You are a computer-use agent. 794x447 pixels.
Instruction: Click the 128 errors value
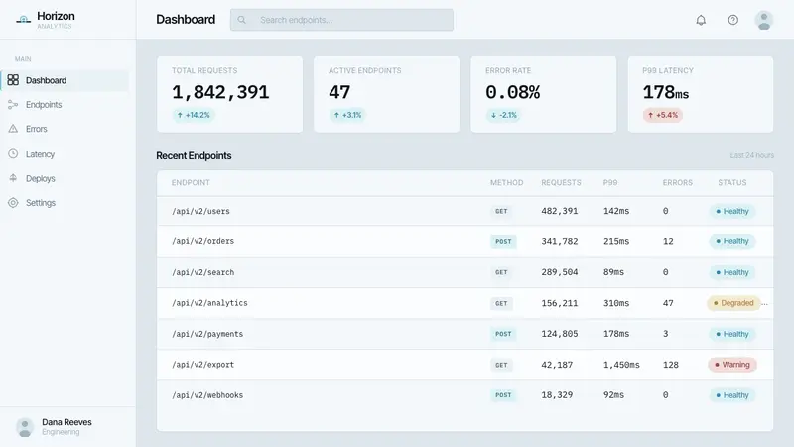click(x=671, y=365)
